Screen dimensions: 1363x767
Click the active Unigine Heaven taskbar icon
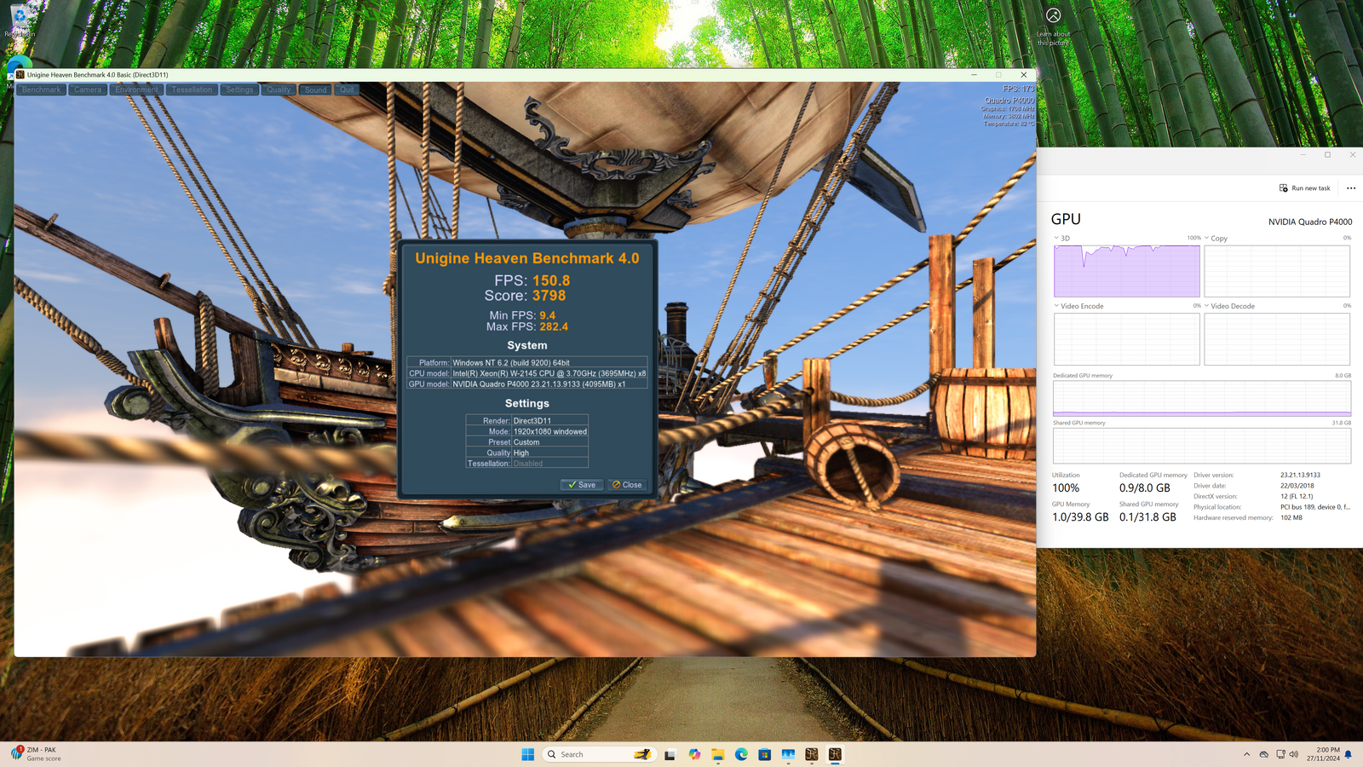[835, 754]
